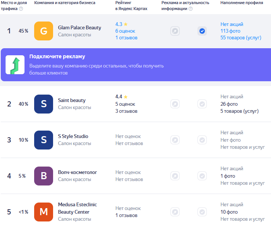Select the S Style Studio company name

tap(73, 136)
